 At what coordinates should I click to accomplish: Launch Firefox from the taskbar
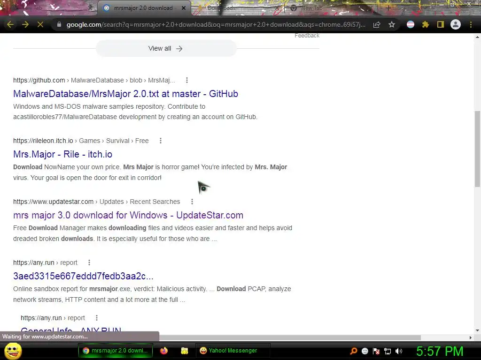[x=164, y=351]
